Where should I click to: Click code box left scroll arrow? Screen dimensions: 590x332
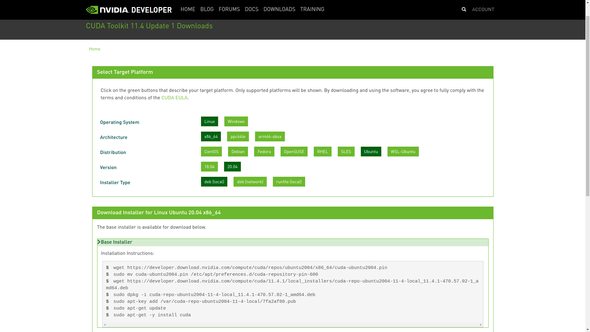tap(105, 325)
